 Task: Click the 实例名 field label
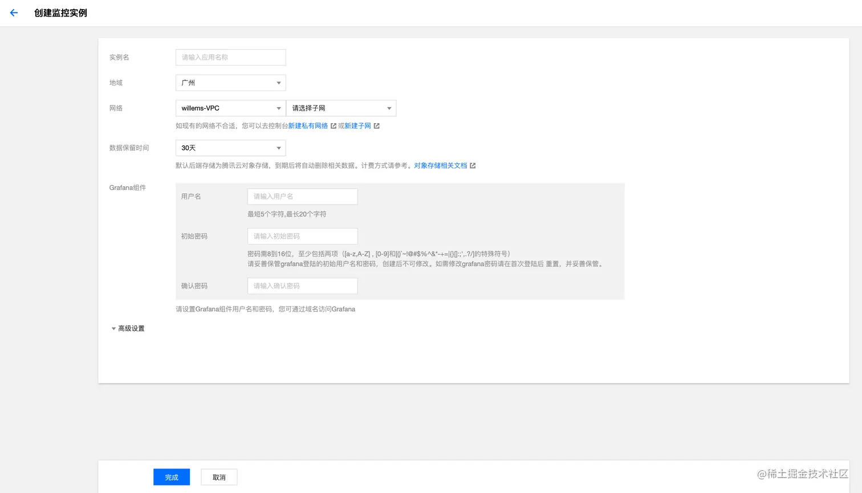tap(119, 57)
